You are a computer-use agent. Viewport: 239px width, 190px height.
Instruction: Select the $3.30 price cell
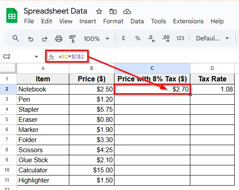pos(92,140)
